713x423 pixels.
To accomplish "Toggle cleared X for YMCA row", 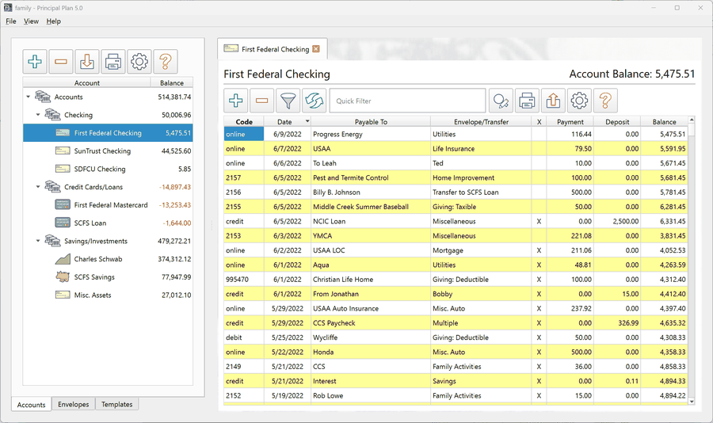I will (539, 236).
